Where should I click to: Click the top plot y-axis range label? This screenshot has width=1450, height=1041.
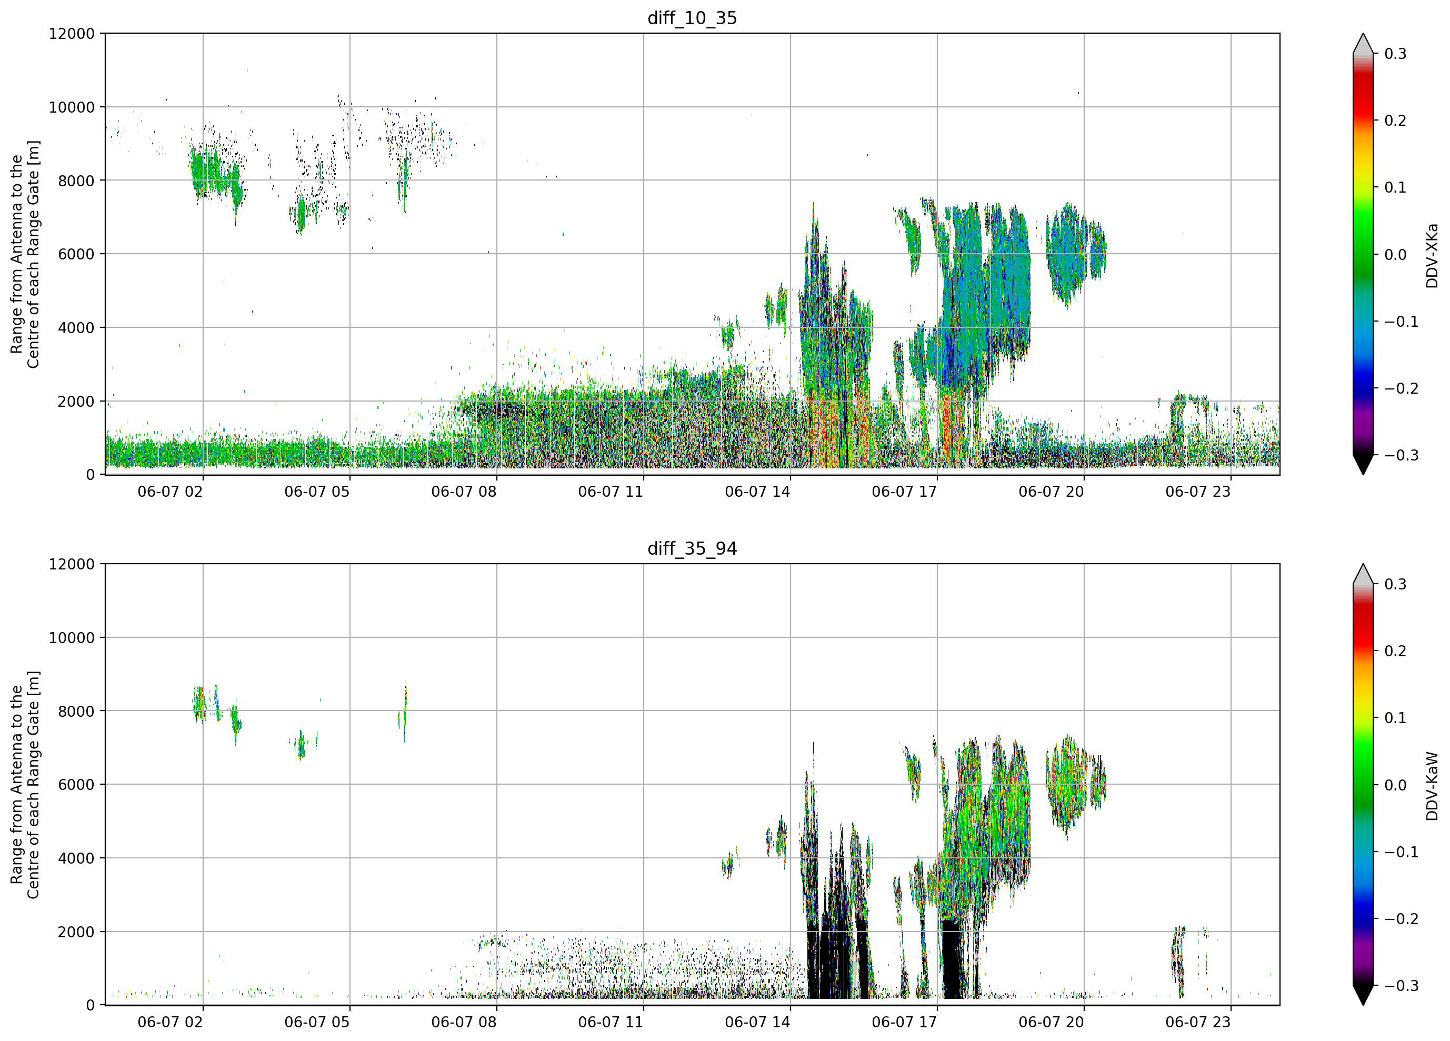pyautogui.click(x=25, y=255)
